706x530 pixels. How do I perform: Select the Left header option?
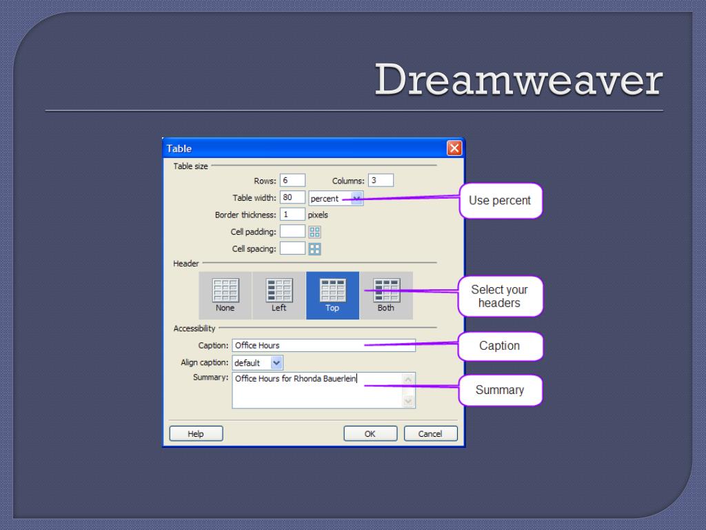(x=279, y=295)
